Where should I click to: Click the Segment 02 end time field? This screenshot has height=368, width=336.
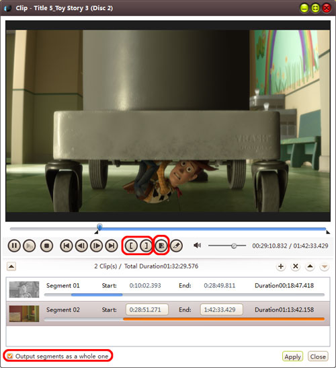click(222, 309)
